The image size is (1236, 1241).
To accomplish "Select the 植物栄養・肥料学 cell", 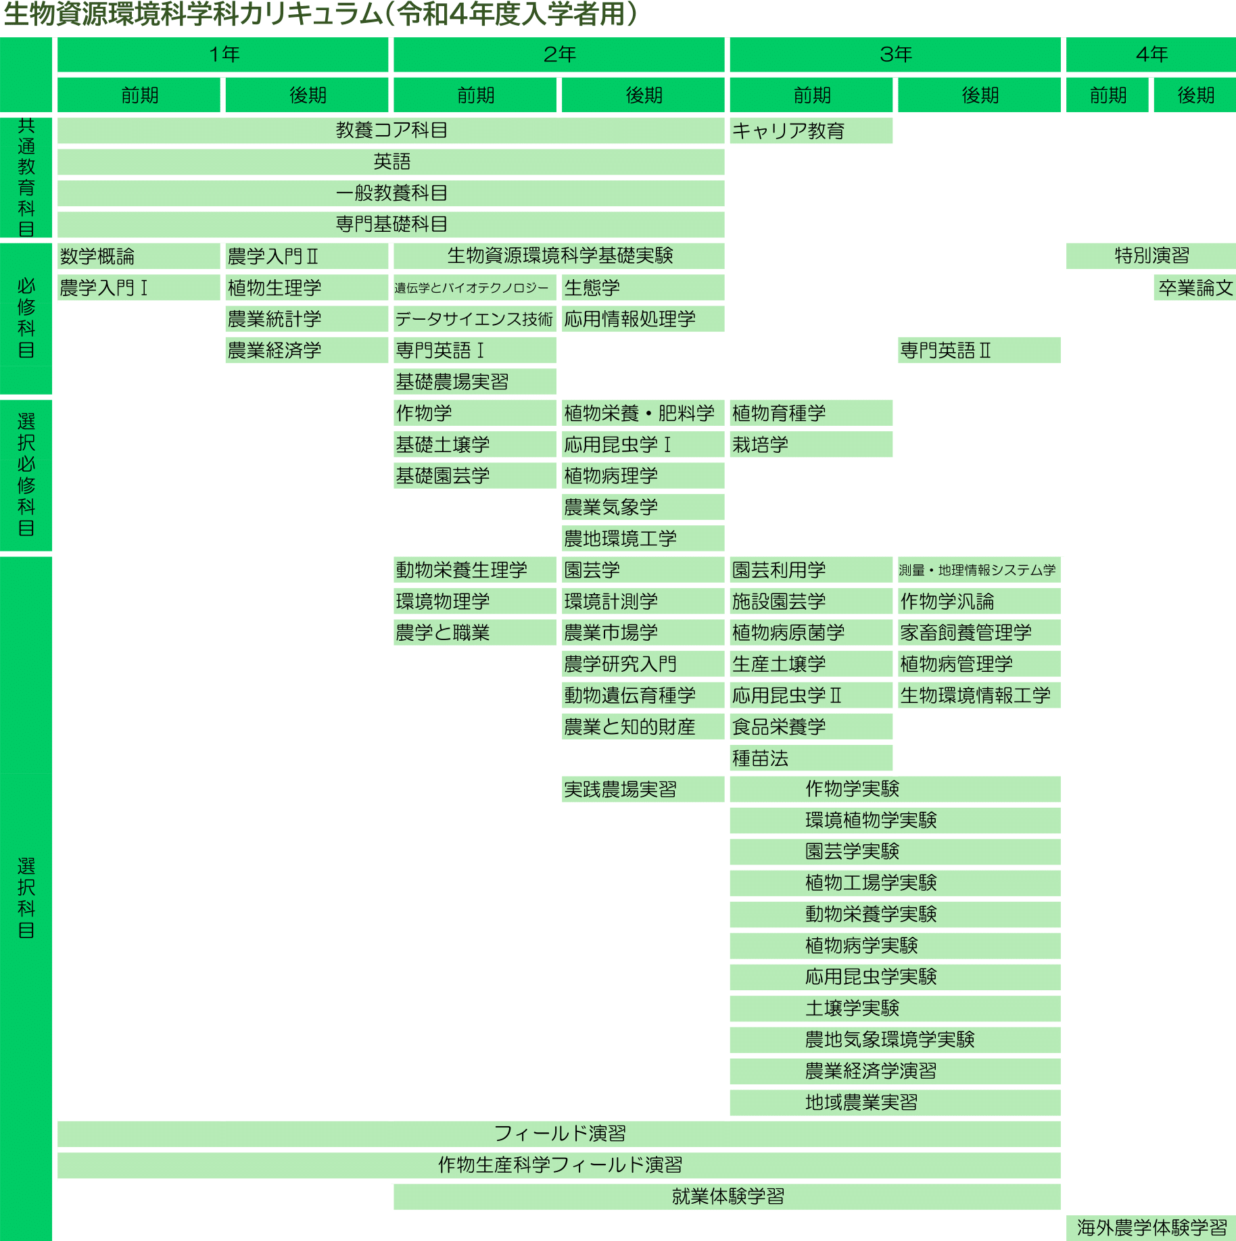I will click(x=643, y=413).
